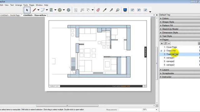The width and height of the screenshot is (200, 112).
Task: Choose the Text box tool
Action: [76, 10]
